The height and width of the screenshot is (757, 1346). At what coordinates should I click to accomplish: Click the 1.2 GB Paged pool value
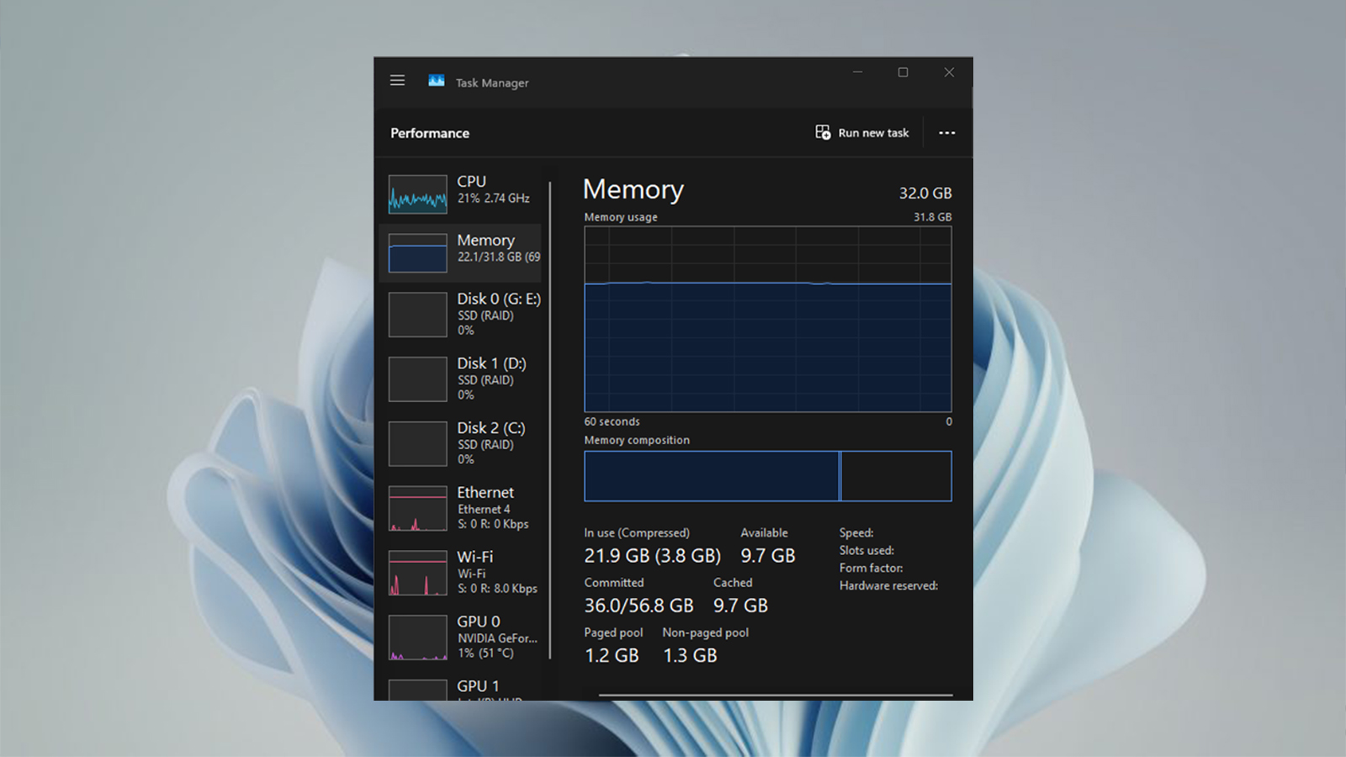612,655
